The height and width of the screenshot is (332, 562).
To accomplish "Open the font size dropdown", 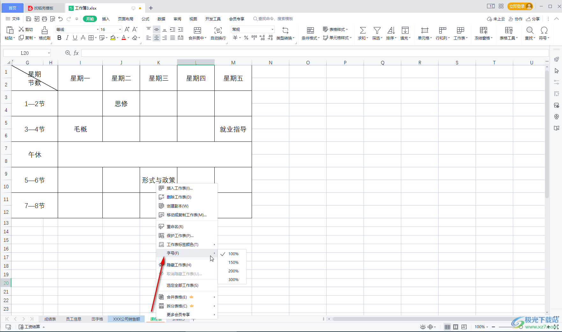I will [x=120, y=29].
